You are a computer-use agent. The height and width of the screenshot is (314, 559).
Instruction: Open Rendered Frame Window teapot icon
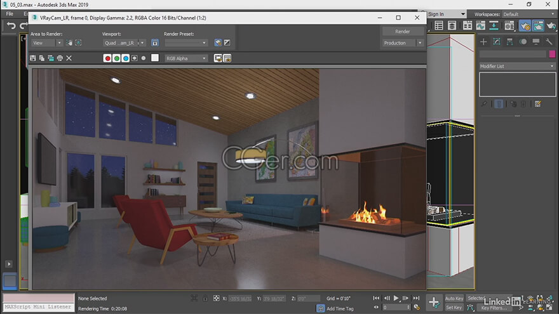pos(538,25)
